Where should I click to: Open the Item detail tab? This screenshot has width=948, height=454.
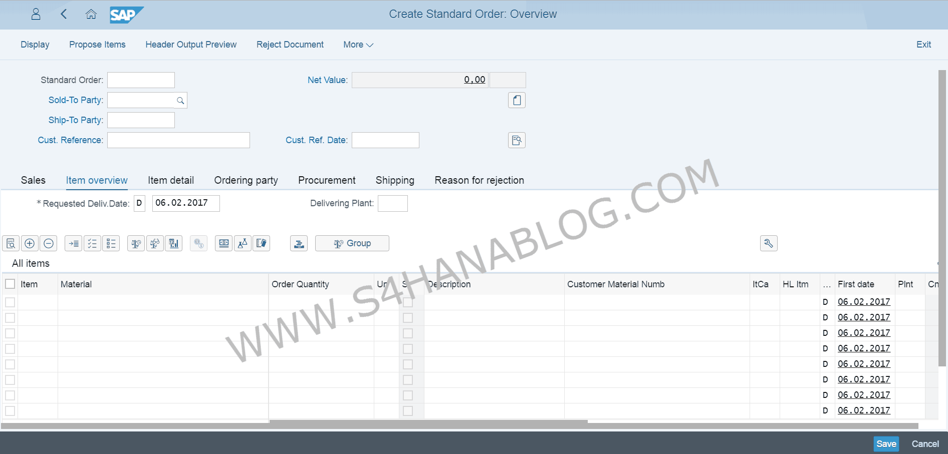click(x=170, y=180)
